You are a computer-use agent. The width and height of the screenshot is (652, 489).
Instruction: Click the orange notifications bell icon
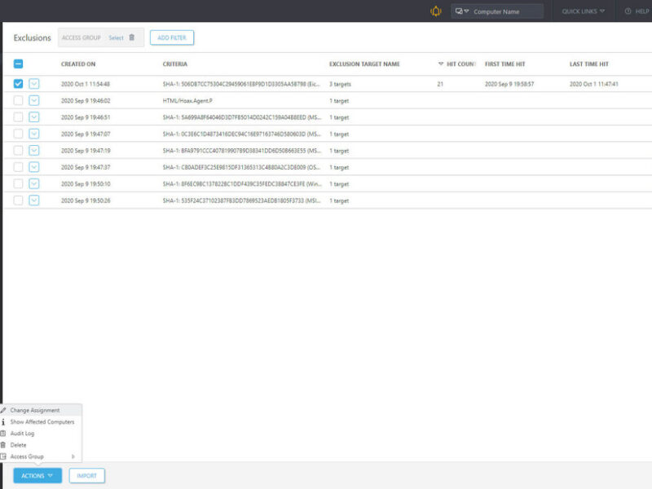(435, 11)
